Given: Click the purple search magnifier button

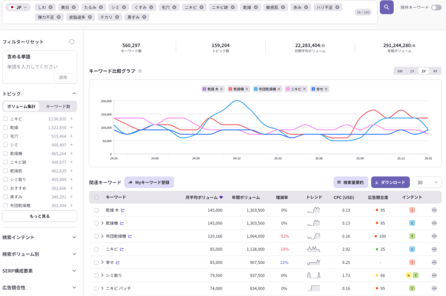Looking at the screenshot, I should click(x=386, y=7).
